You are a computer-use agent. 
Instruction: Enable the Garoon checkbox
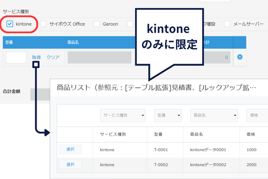click(x=97, y=24)
